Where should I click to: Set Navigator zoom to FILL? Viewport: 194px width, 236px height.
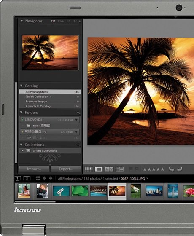pos(61,21)
